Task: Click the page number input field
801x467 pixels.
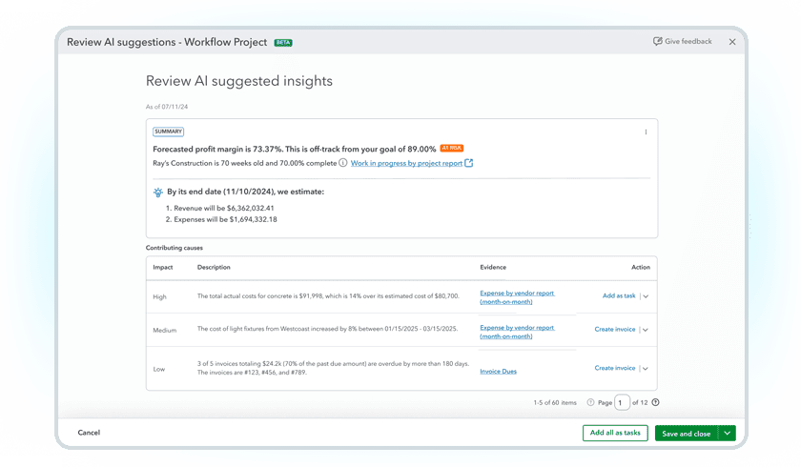Action: [x=622, y=403]
